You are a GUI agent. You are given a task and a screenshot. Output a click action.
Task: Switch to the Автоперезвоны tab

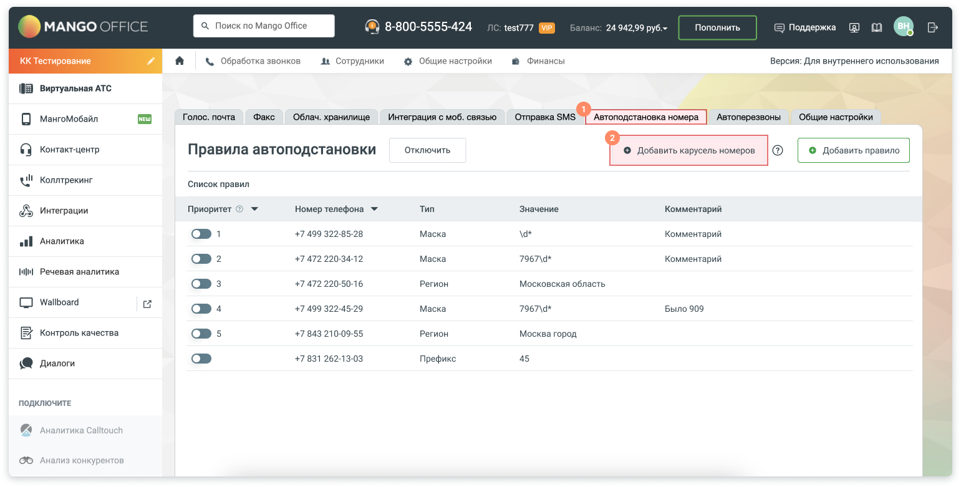[x=749, y=117]
